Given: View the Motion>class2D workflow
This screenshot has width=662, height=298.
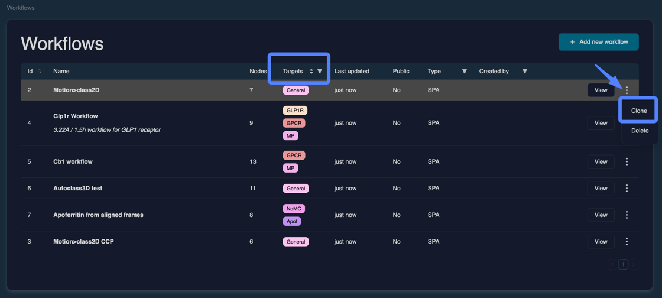Looking at the screenshot, I should (601, 90).
